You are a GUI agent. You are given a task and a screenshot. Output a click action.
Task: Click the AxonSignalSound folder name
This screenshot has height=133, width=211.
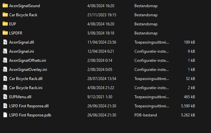coord(24,6)
